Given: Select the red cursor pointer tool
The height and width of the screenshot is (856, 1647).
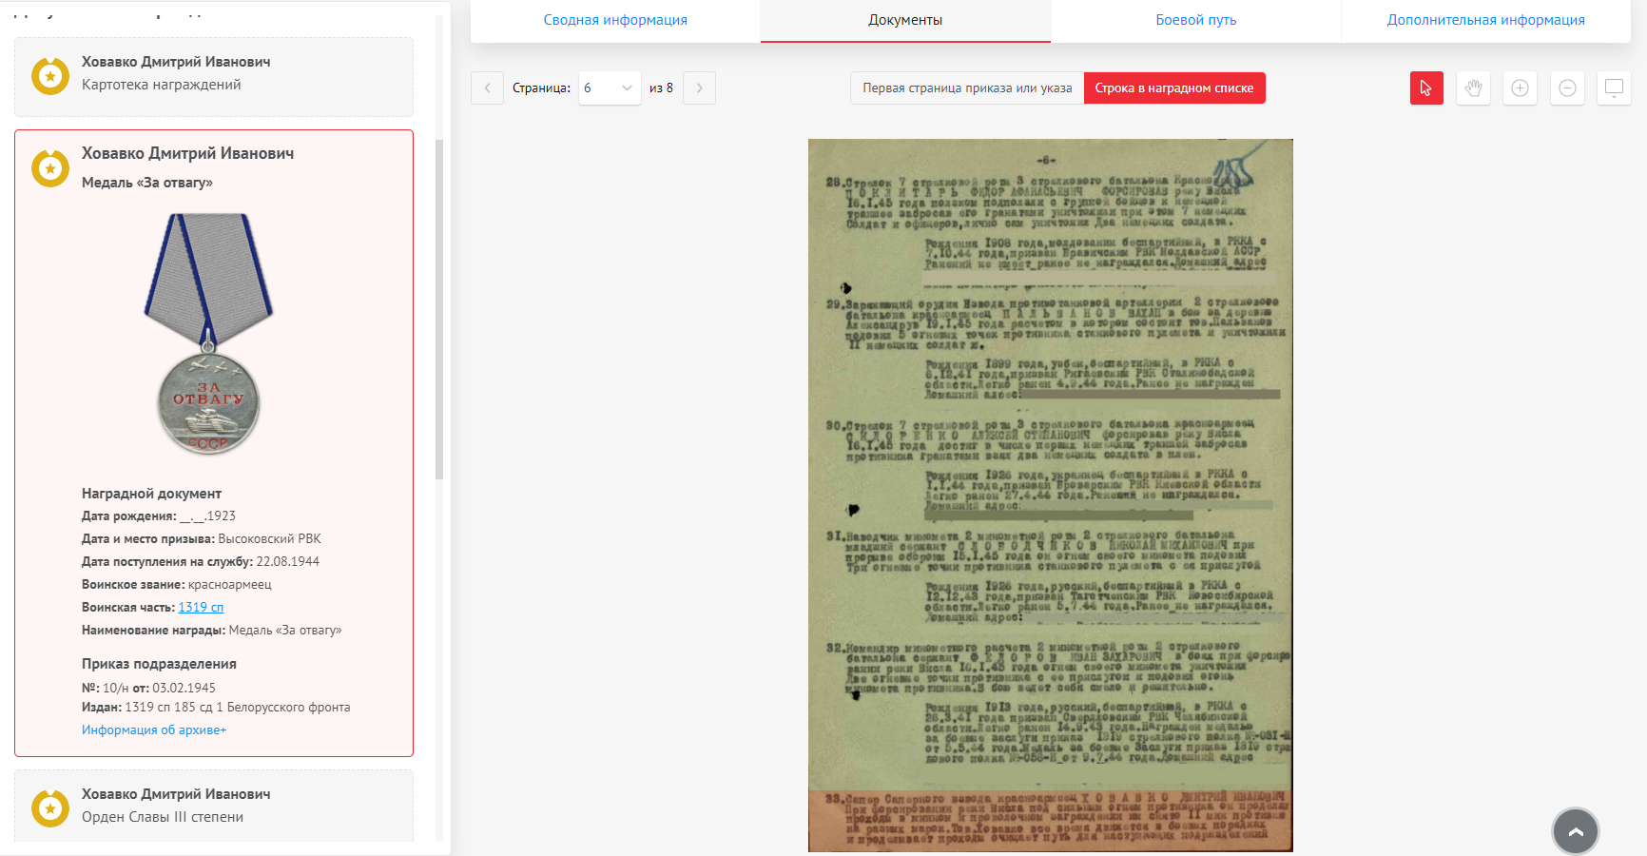Looking at the screenshot, I should click(1425, 88).
